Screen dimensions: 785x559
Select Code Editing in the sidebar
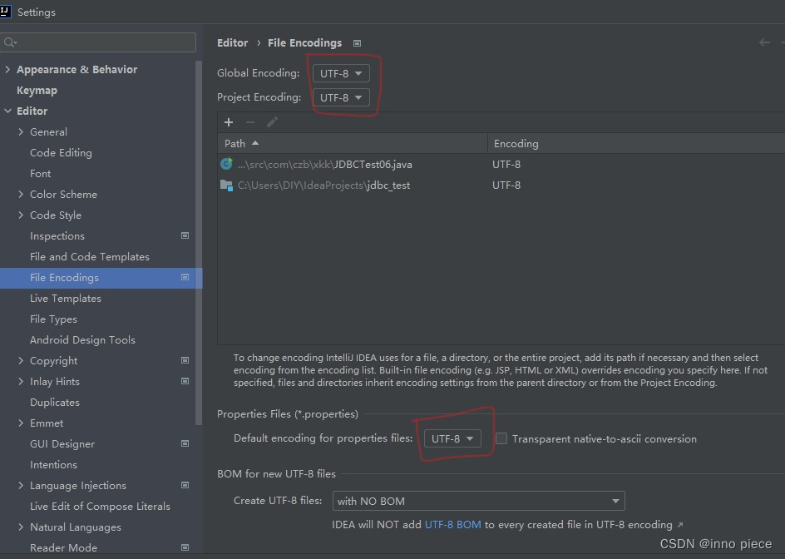click(x=61, y=153)
